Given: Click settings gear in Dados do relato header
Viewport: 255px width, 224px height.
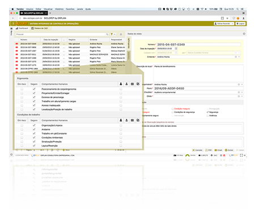Looking at the screenshot, I should point(244,33).
